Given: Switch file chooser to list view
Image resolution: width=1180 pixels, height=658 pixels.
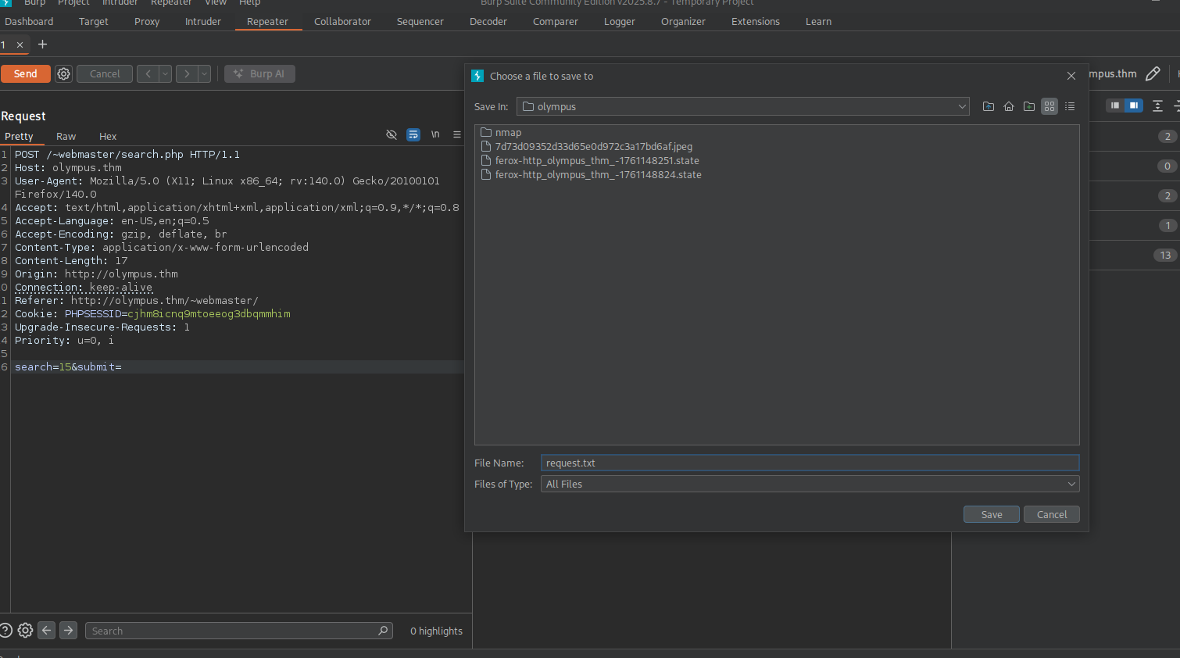Looking at the screenshot, I should [1070, 106].
